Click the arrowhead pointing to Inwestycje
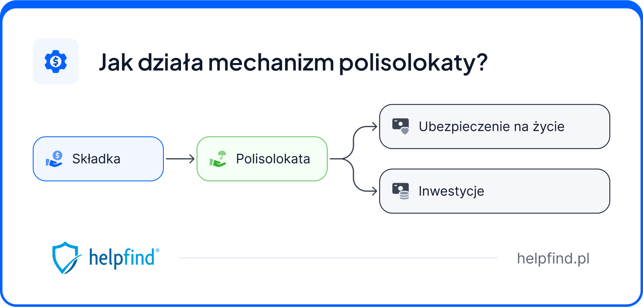Viewport: 643px width, 307px height. point(374,191)
